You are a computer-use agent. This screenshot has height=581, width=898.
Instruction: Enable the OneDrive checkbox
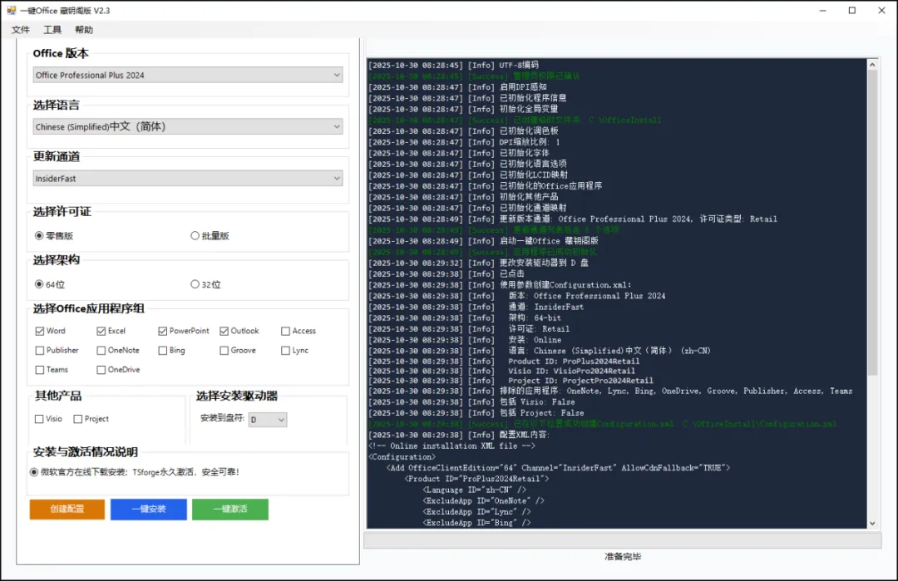101,370
